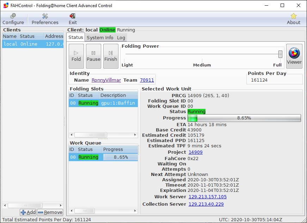Viewport: 307px width, 223px height.
Task: Add a new client
Action: pos(28,212)
